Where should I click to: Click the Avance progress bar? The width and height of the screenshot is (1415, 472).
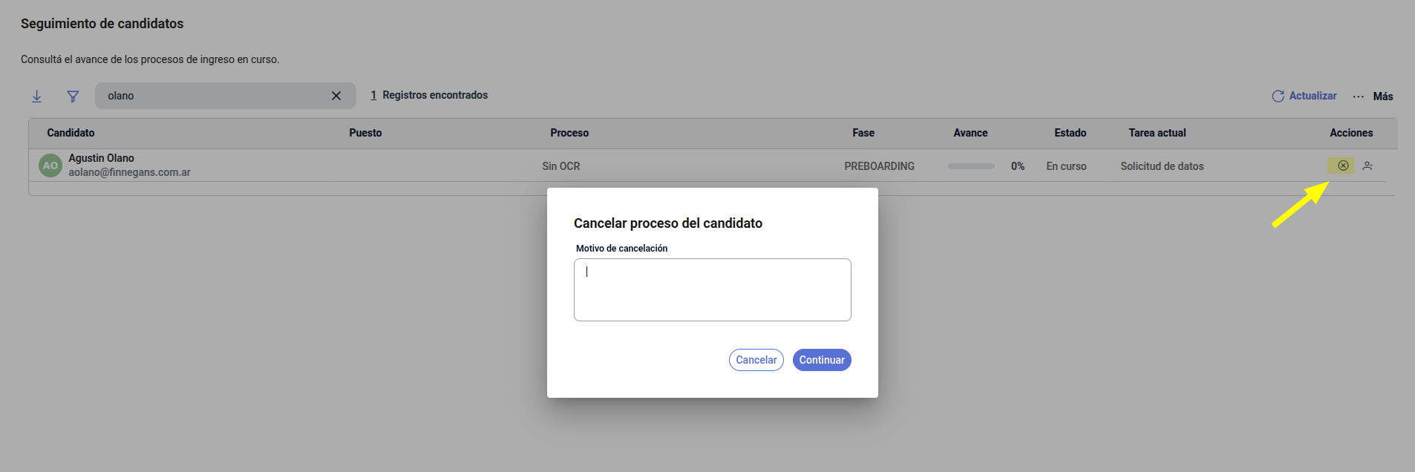pos(971,166)
